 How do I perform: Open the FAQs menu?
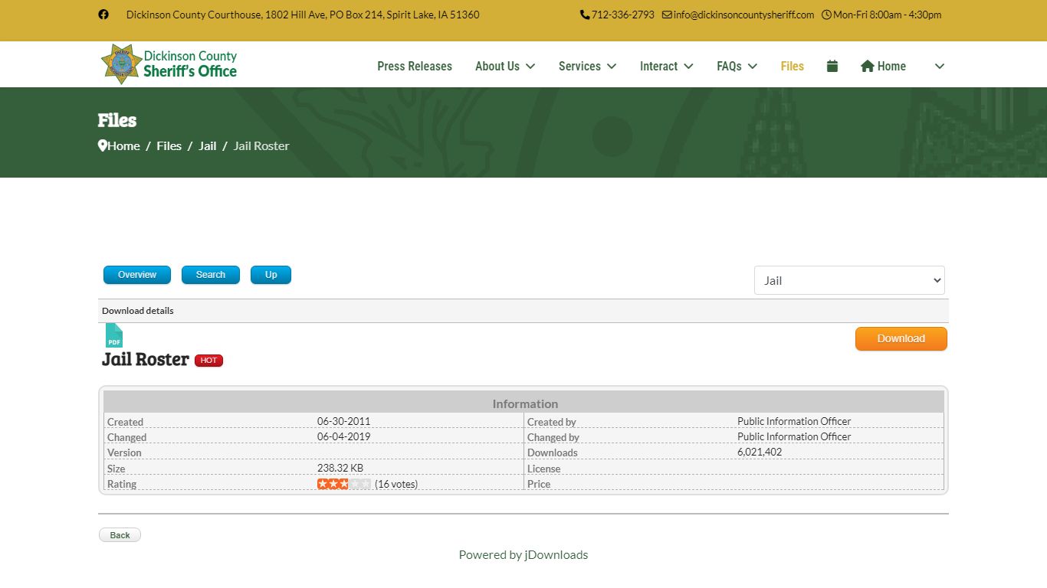click(737, 66)
